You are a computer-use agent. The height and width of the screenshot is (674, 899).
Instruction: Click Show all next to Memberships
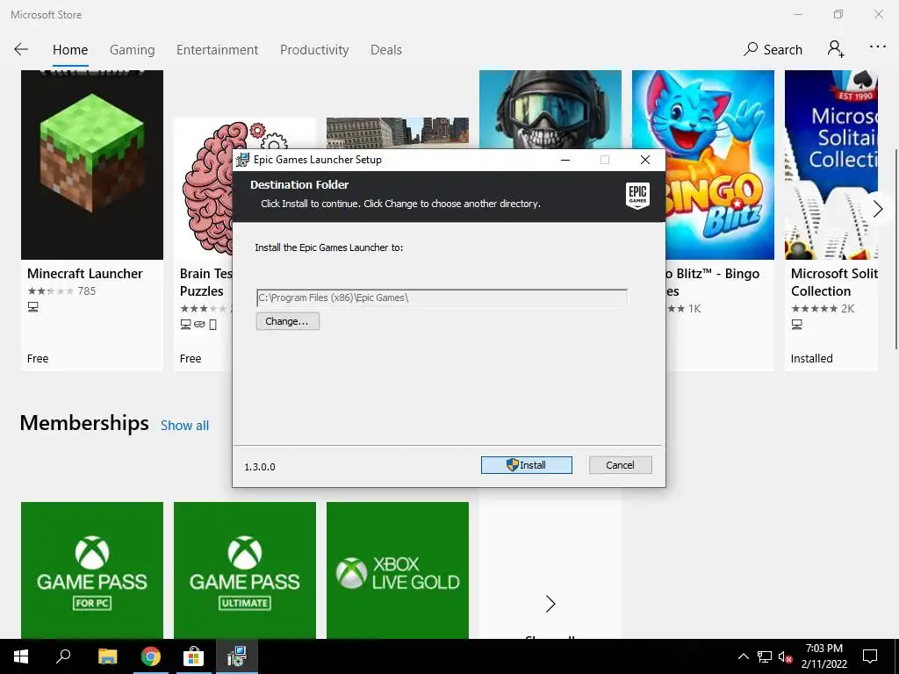coord(184,426)
